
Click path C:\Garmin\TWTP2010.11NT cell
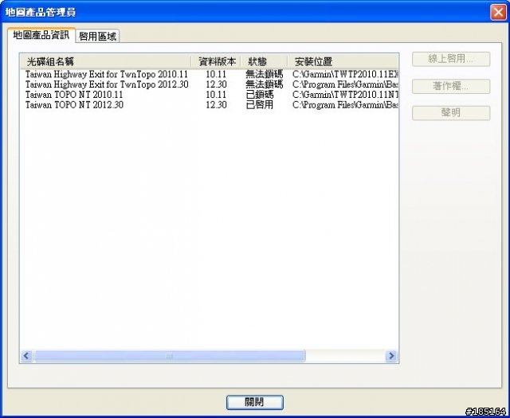pos(345,95)
